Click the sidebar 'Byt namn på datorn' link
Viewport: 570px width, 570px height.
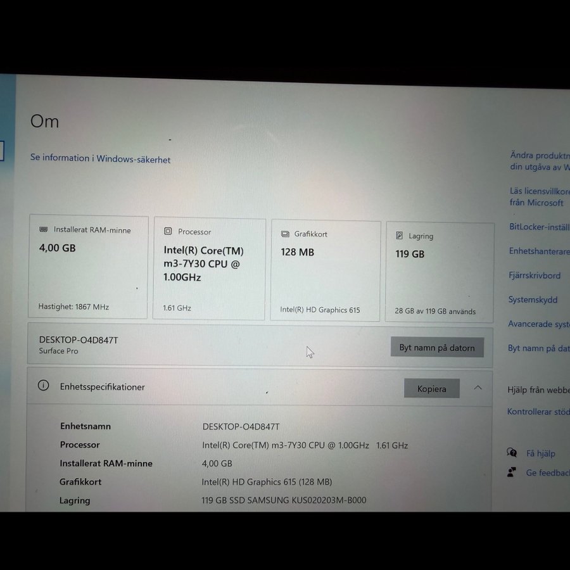[539, 348]
